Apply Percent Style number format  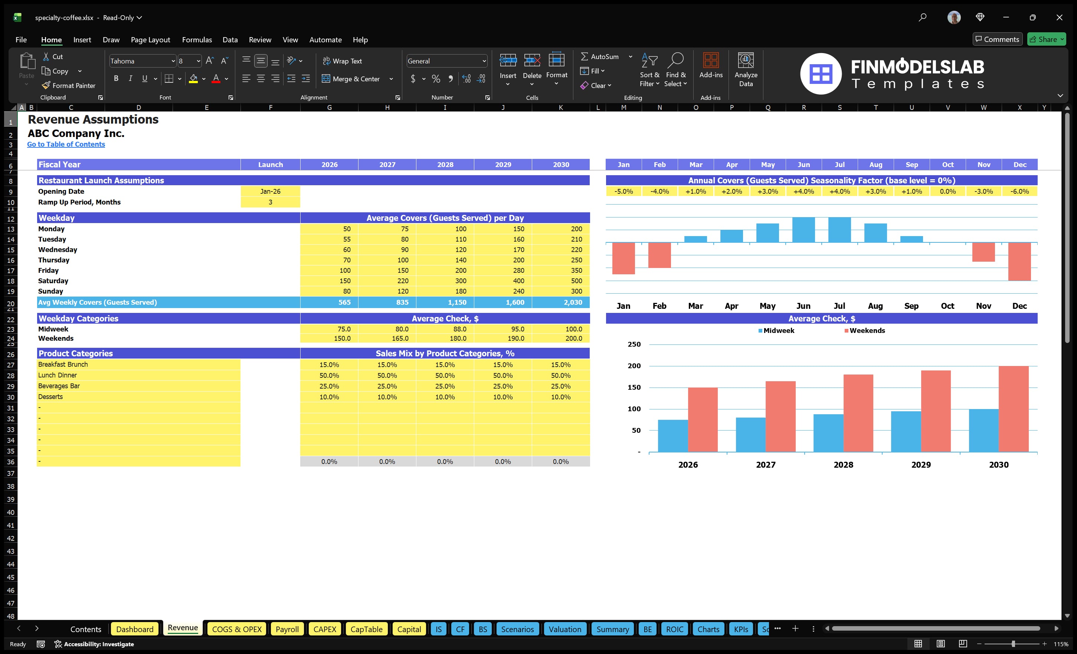click(x=436, y=79)
